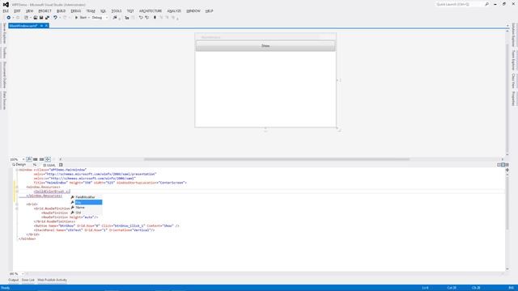Toggle snapping to snaplines icon

point(48,159)
